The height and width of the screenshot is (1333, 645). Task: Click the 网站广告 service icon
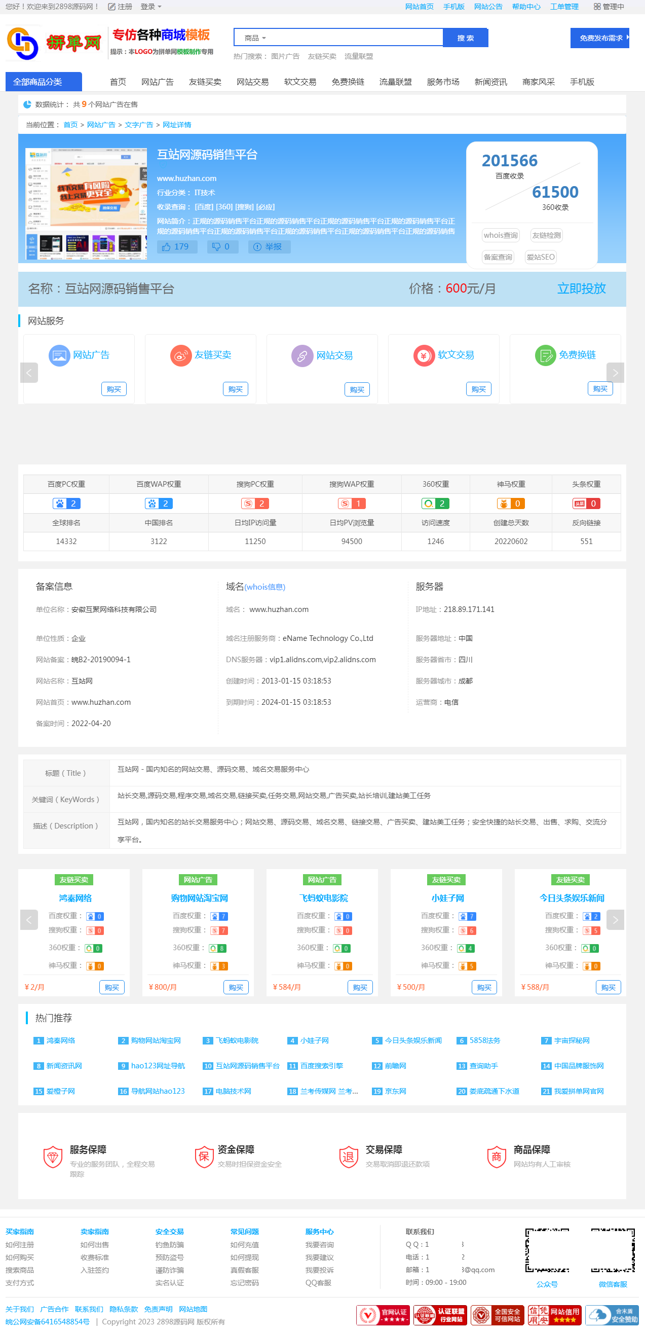[59, 355]
